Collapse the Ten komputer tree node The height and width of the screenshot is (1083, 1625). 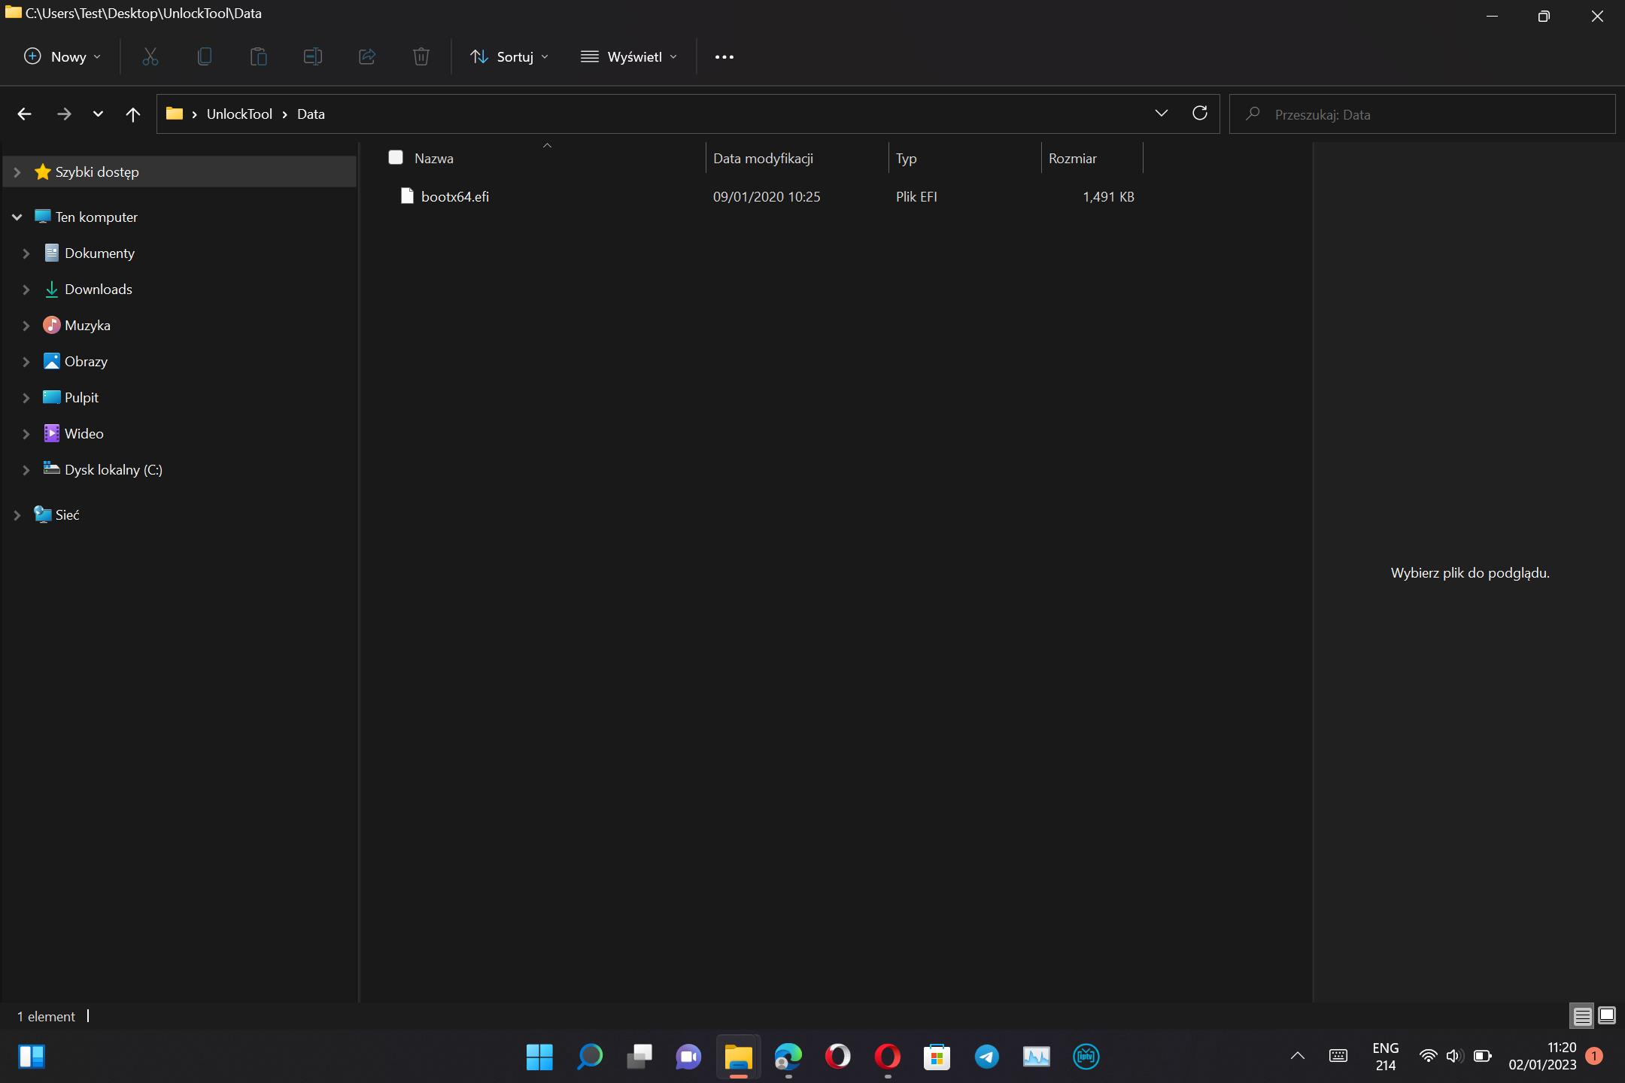pyautogui.click(x=17, y=217)
